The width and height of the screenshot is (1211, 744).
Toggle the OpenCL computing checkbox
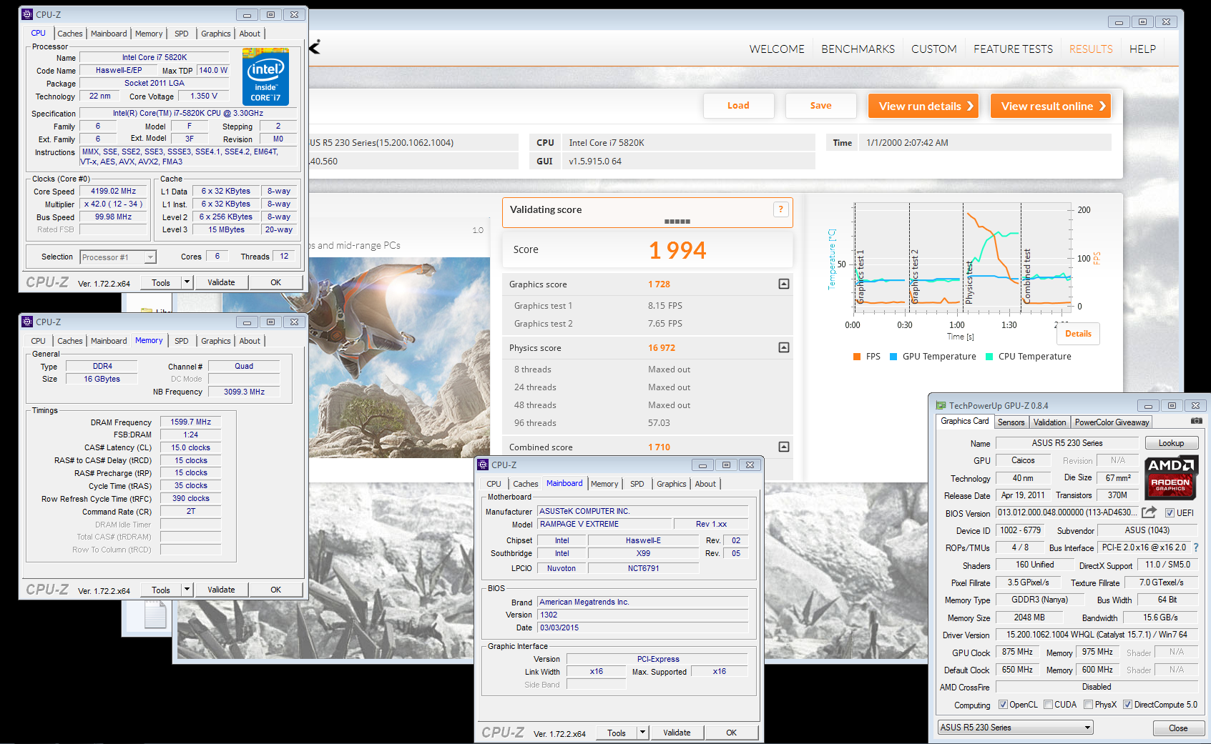tap(1003, 705)
